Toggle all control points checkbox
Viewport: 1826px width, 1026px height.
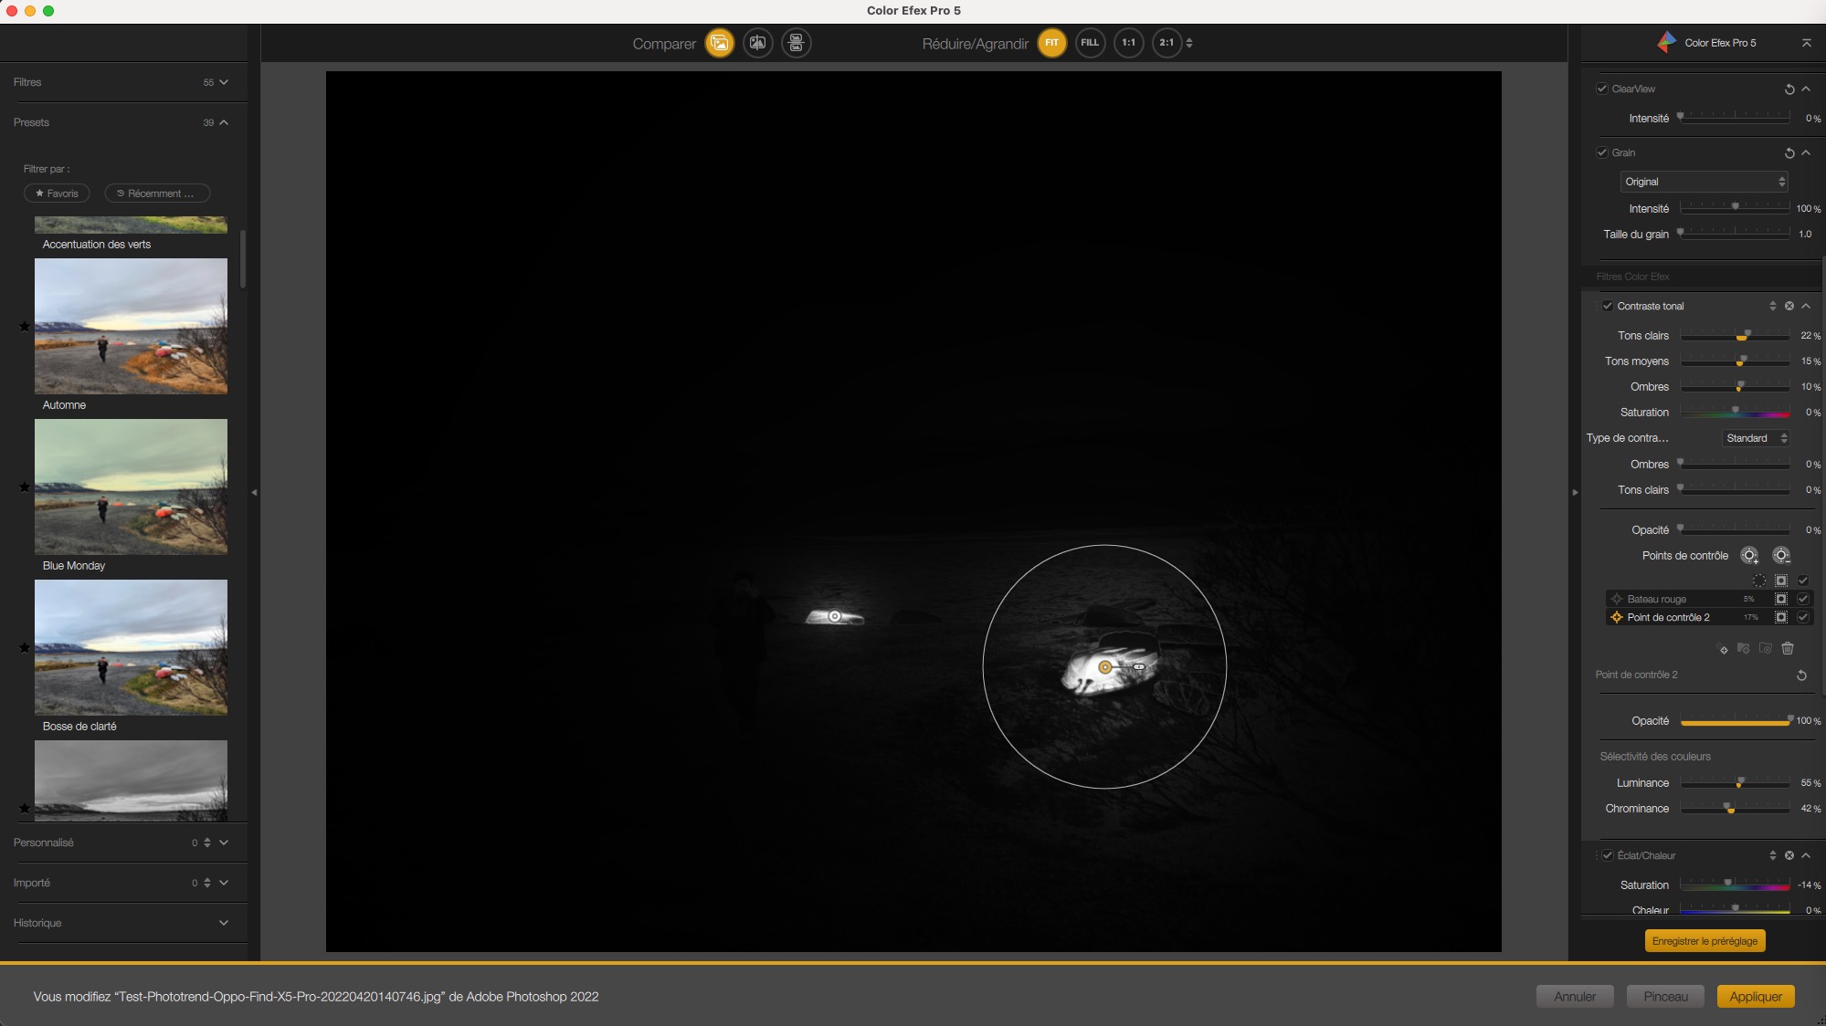[x=1803, y=581]
